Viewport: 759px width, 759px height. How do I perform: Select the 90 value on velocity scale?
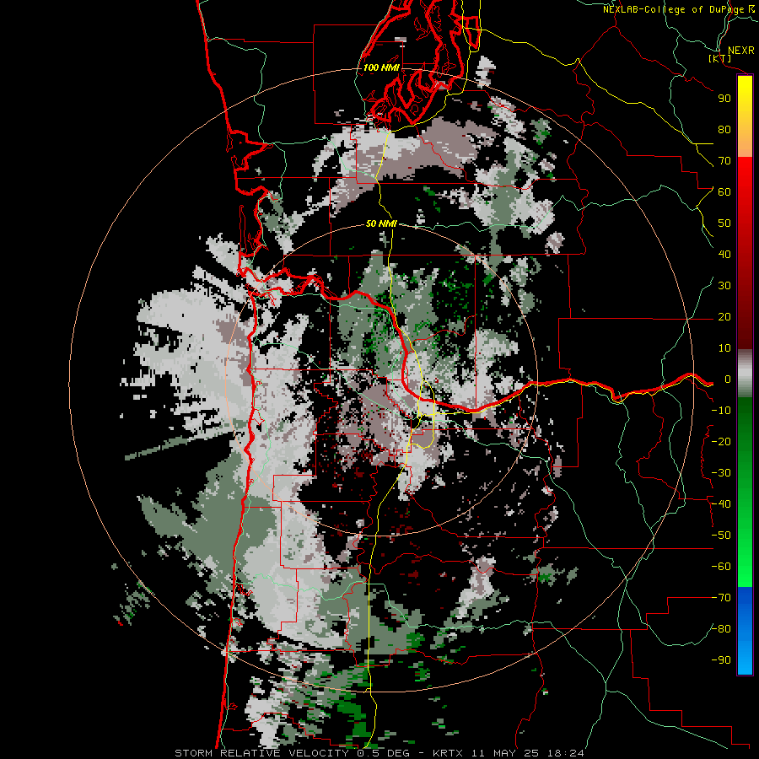click(724, 99)
